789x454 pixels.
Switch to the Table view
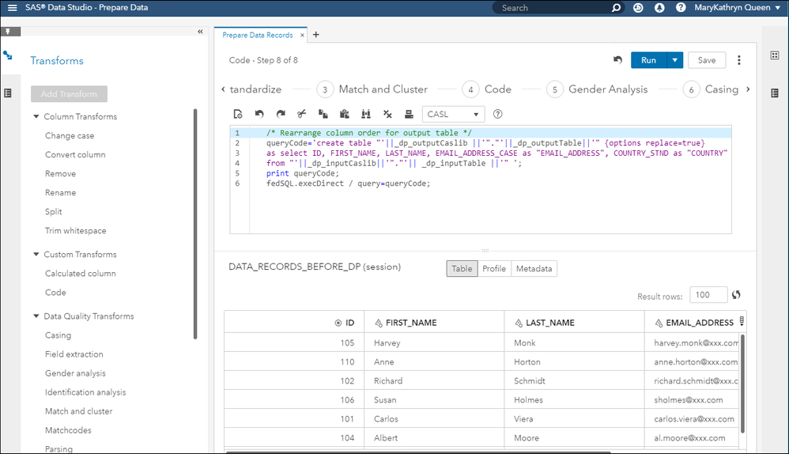(x=462, y=269)
